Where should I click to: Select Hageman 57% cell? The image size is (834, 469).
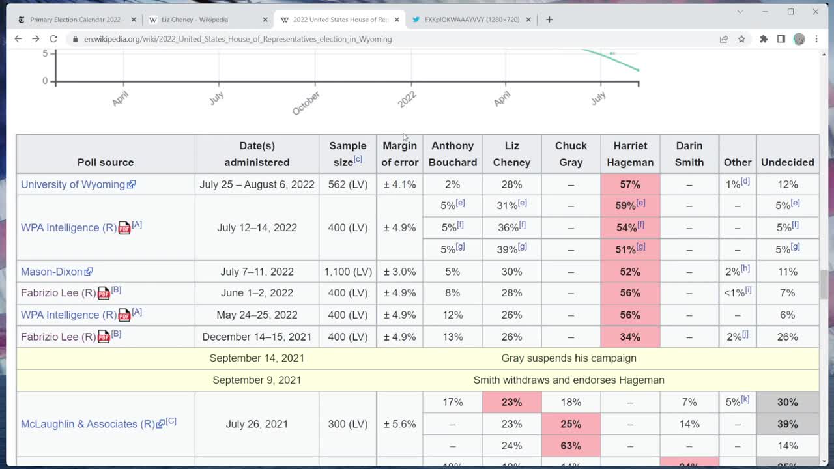(x=630, y=184)
